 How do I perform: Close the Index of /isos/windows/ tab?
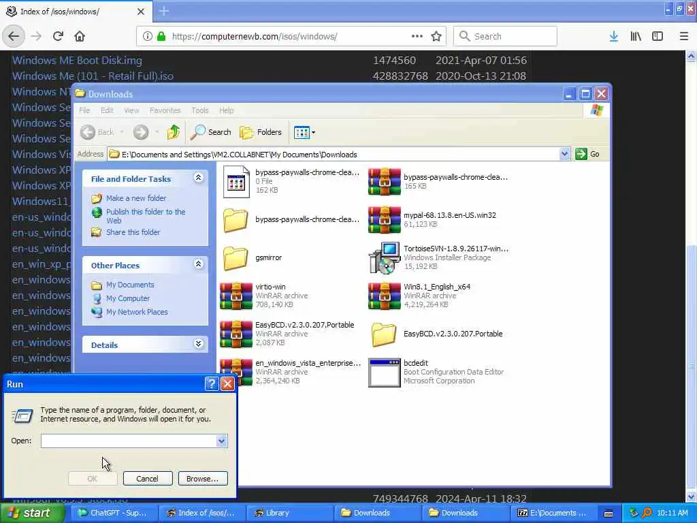coord(141,12)
